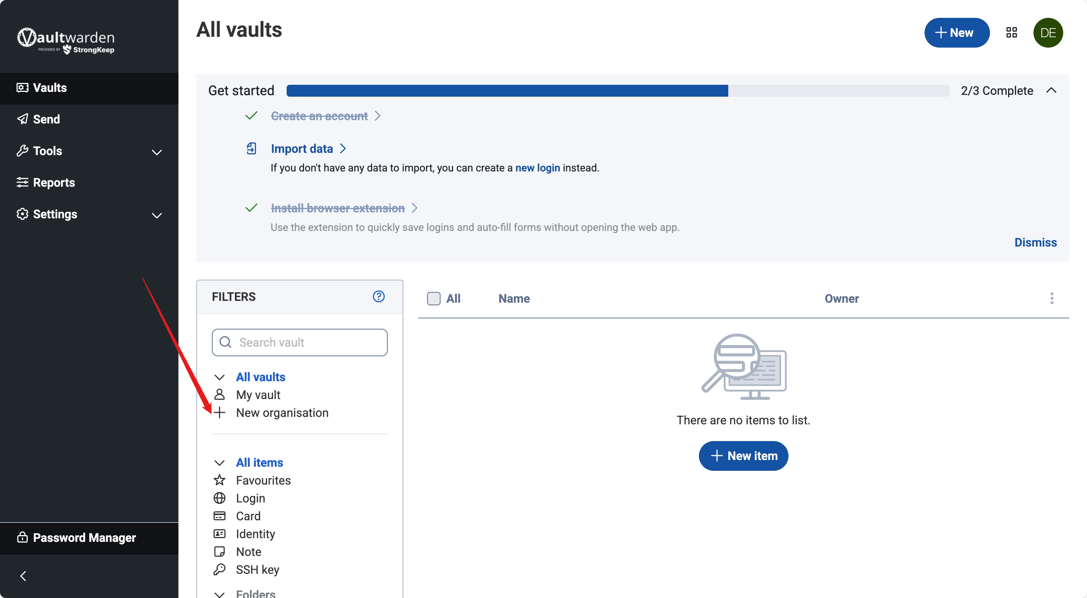
Task: Tick the select All checkbox
Action: tap(433, 298)
